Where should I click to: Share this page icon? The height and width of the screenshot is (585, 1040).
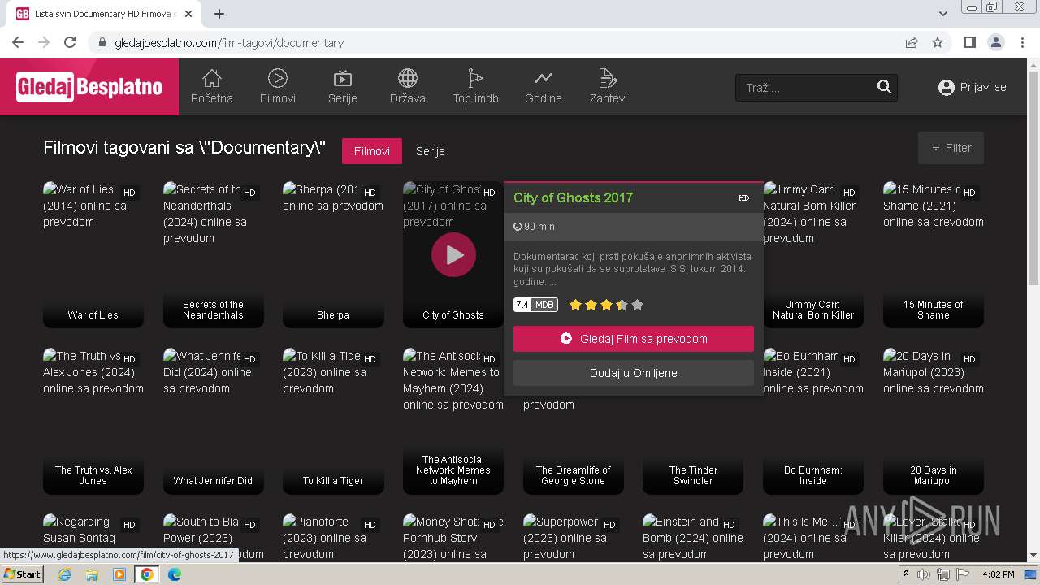(x=912, y=43)
